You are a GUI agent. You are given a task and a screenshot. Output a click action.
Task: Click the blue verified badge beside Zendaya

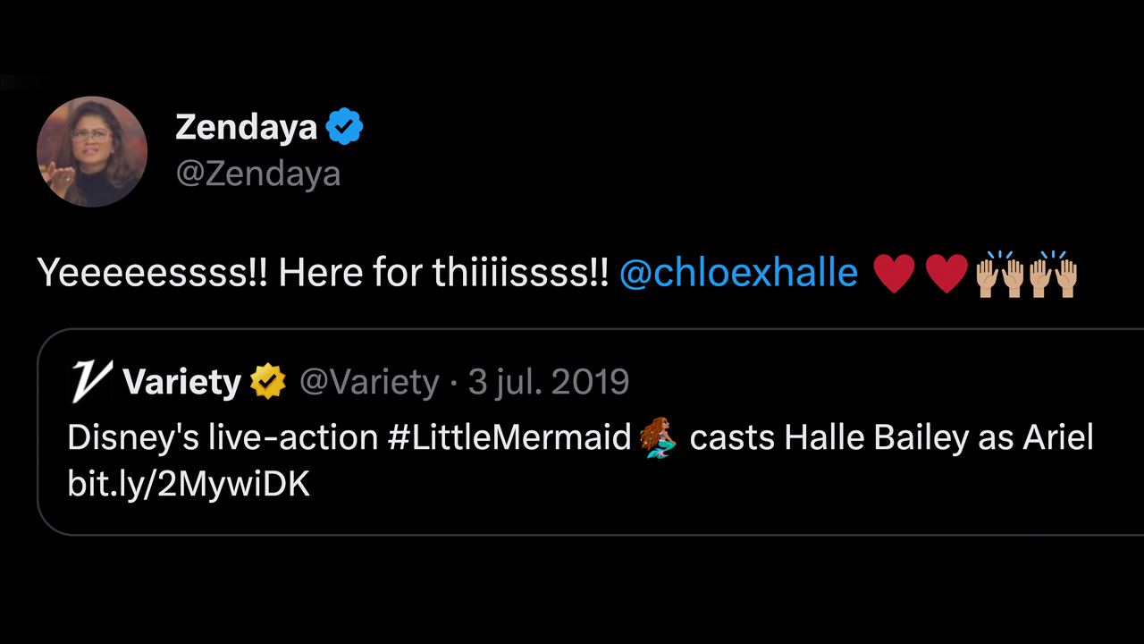[x=344, y=128]
